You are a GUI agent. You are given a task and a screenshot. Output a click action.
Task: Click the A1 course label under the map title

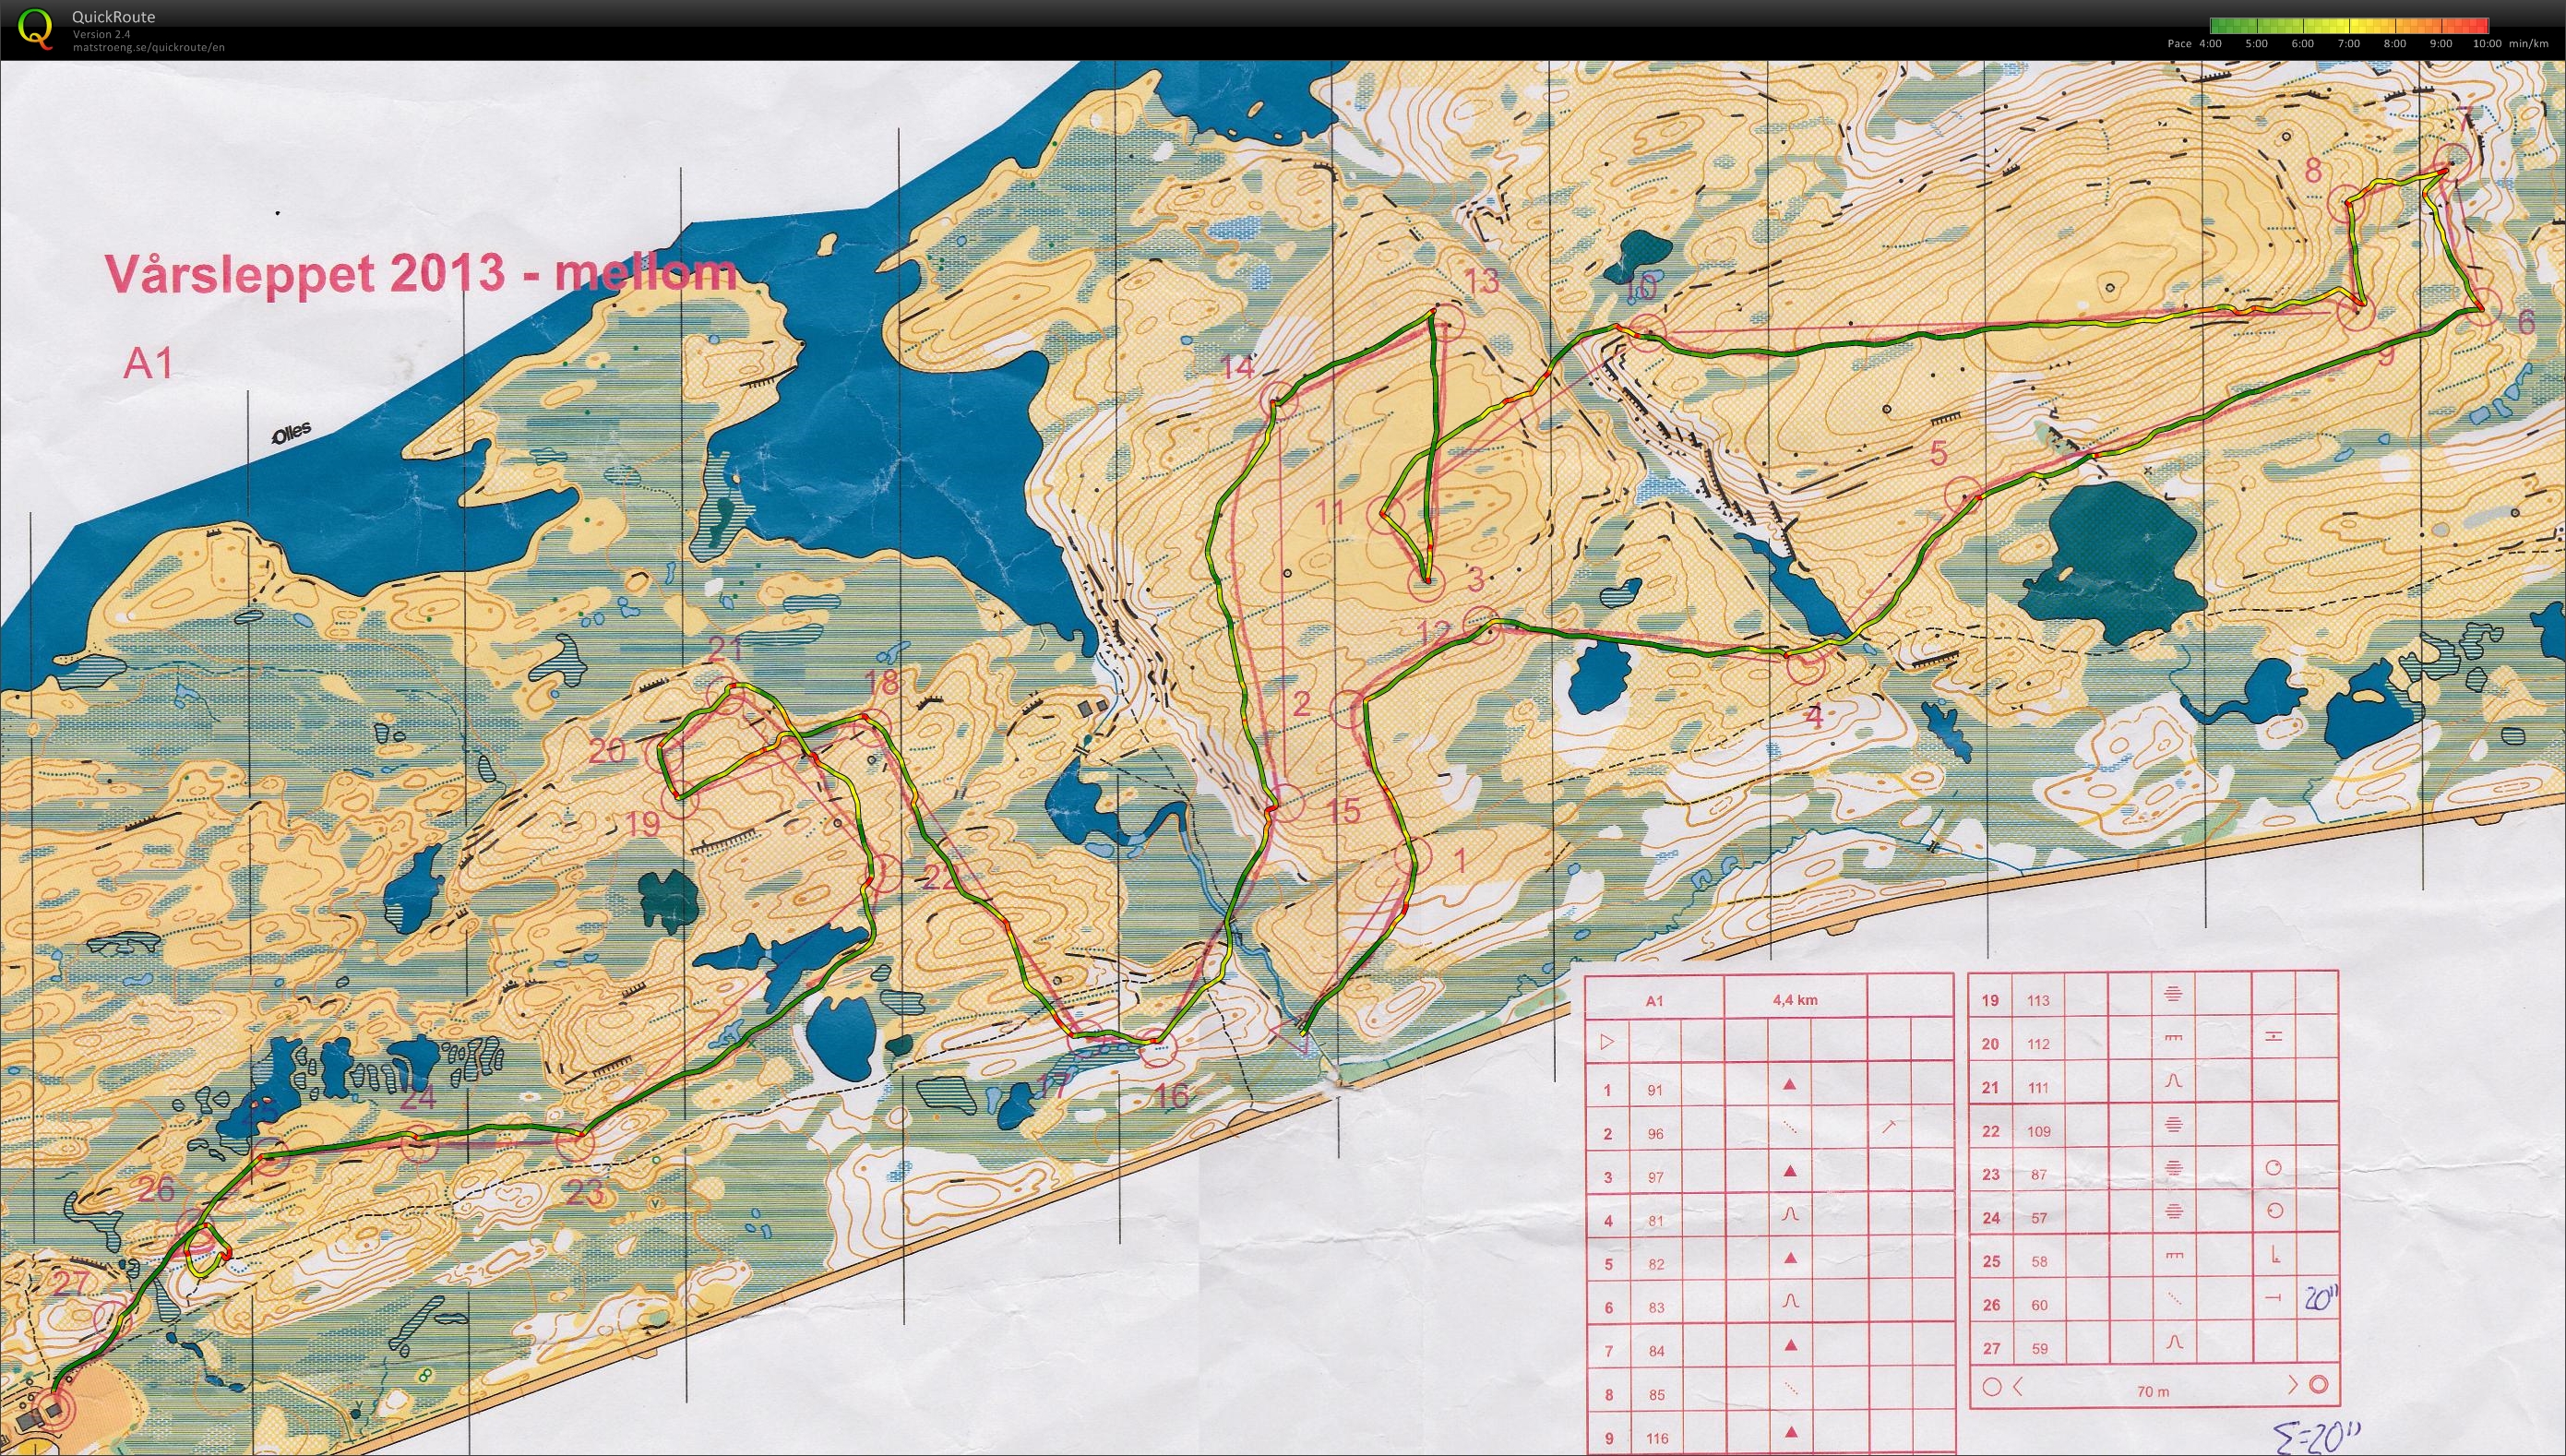click(x=149, y=364)
